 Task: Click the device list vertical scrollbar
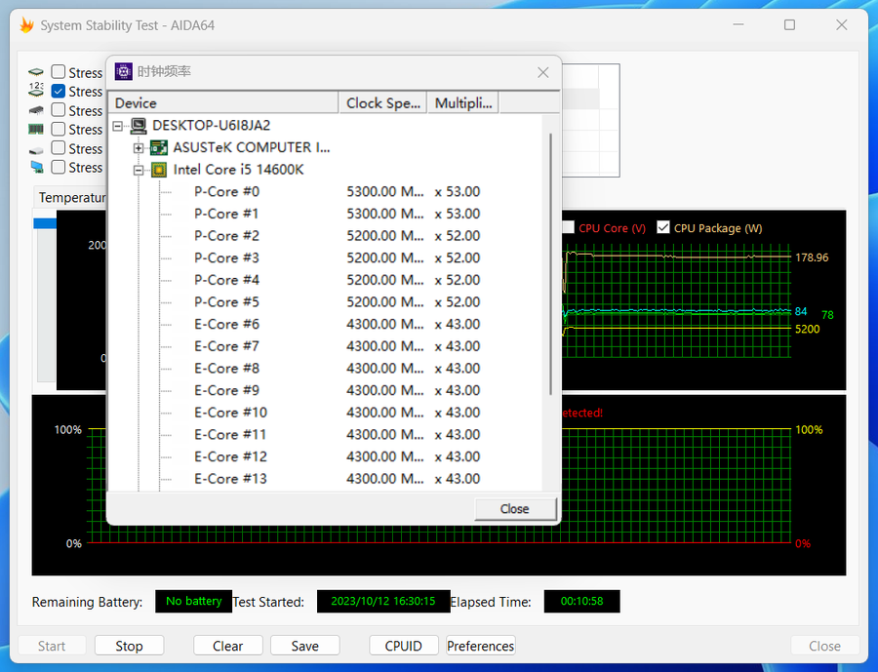coord(551,263)
